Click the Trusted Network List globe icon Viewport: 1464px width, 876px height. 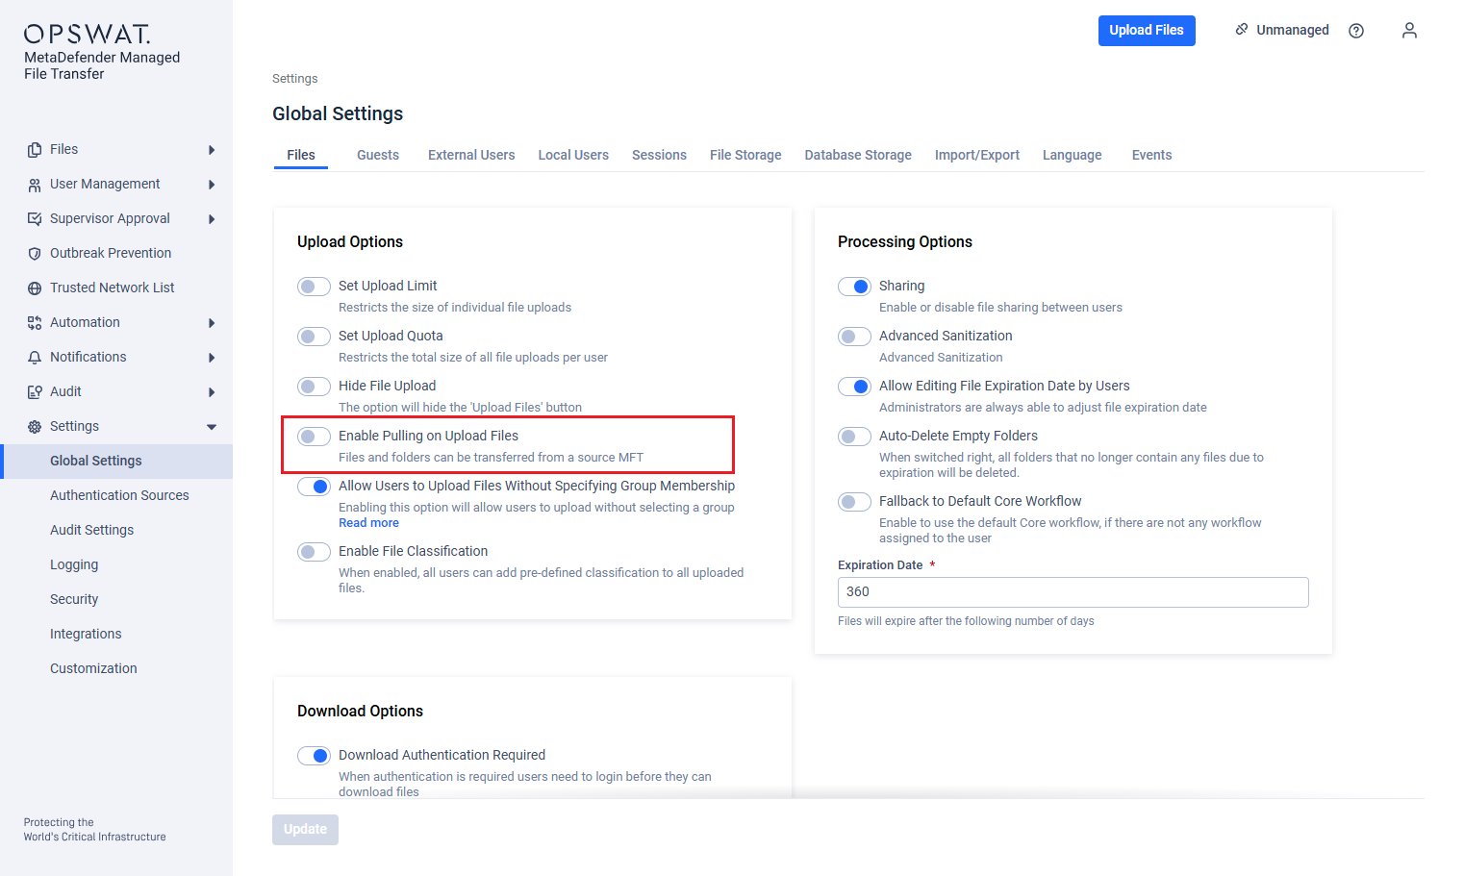coord(35,288)
